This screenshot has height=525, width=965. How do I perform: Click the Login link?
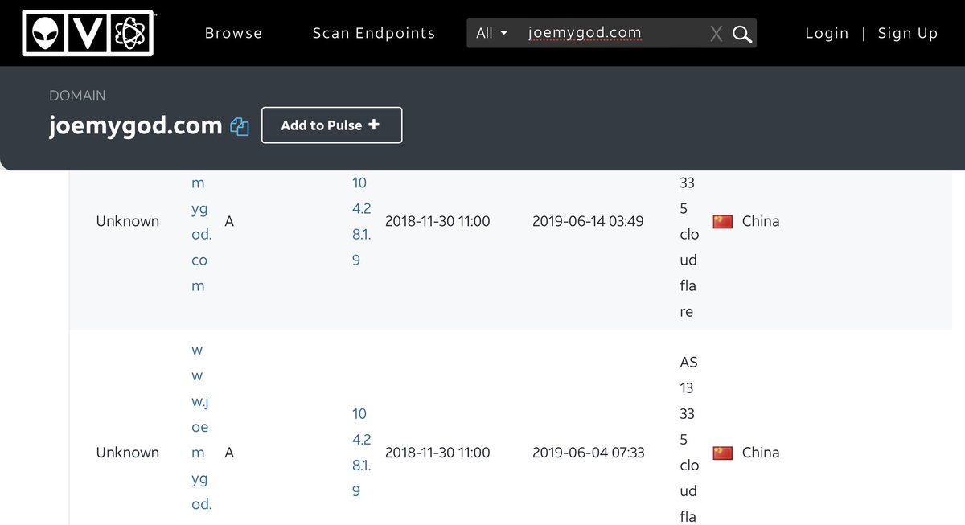pos(827,33)
